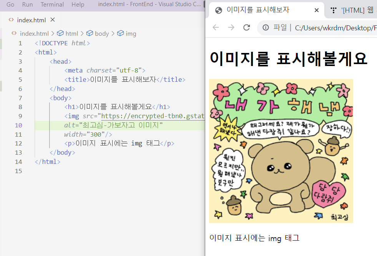Close the '이미지를 표시해보자' browser tab

click(317, 10)
